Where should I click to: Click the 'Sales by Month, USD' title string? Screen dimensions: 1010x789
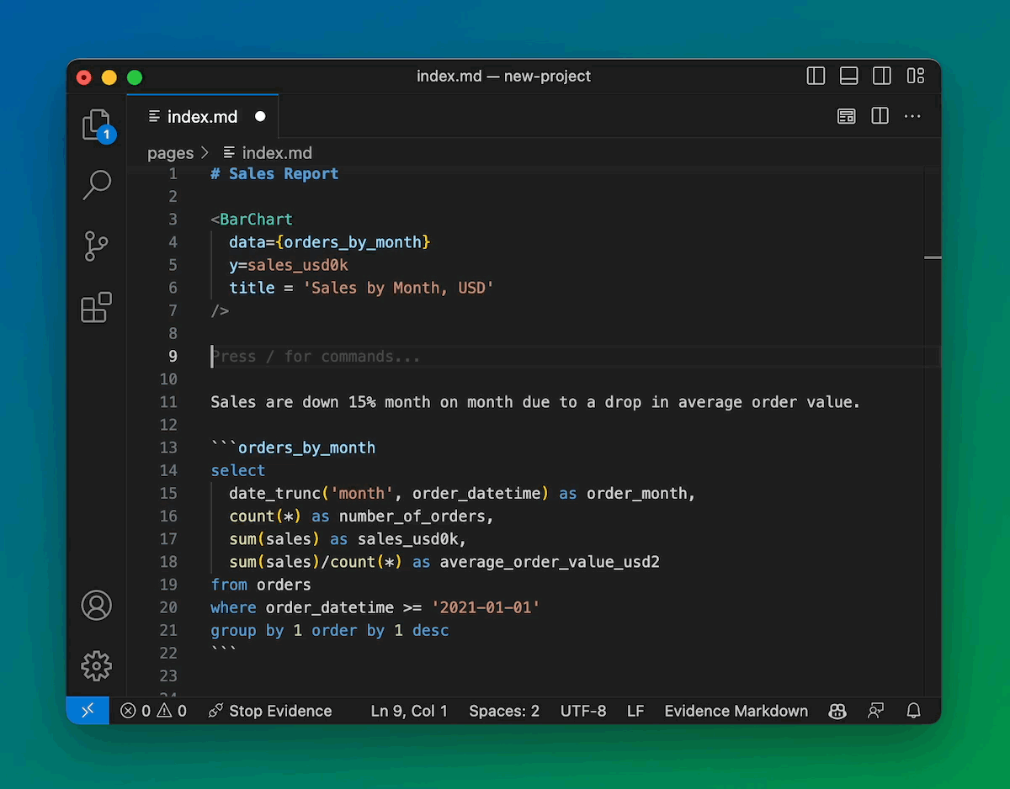click(398, 288)
